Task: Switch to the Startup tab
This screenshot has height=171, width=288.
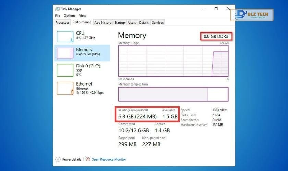Action: click(120, 23)
